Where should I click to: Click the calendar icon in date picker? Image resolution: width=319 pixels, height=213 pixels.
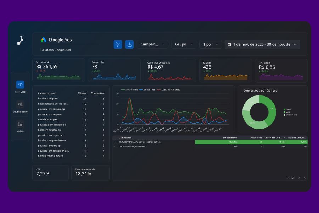coord(229,44)
